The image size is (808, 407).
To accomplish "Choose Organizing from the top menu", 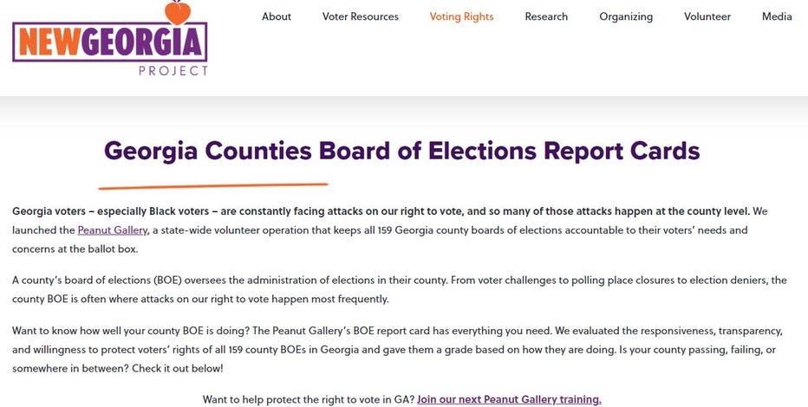I will pyautogui.click(x=626, y=16).
